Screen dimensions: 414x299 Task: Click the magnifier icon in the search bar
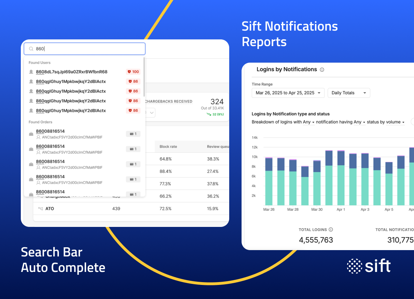click(x=31, y=49)
